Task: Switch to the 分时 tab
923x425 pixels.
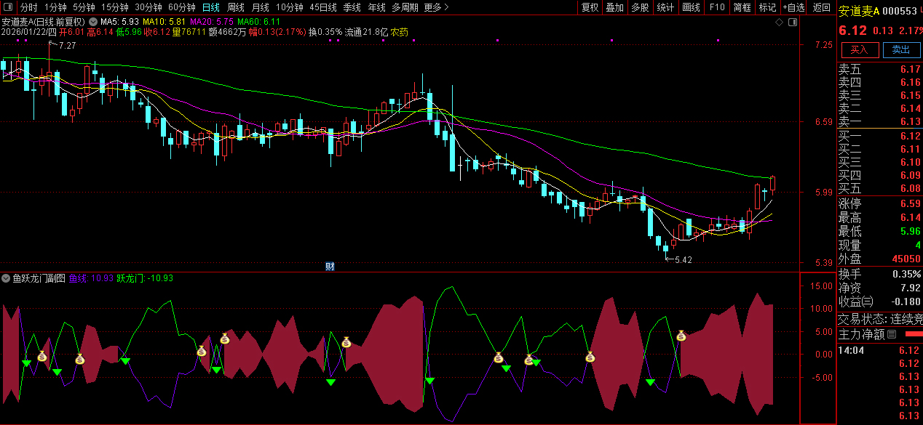Action: [x=28, y=7]
